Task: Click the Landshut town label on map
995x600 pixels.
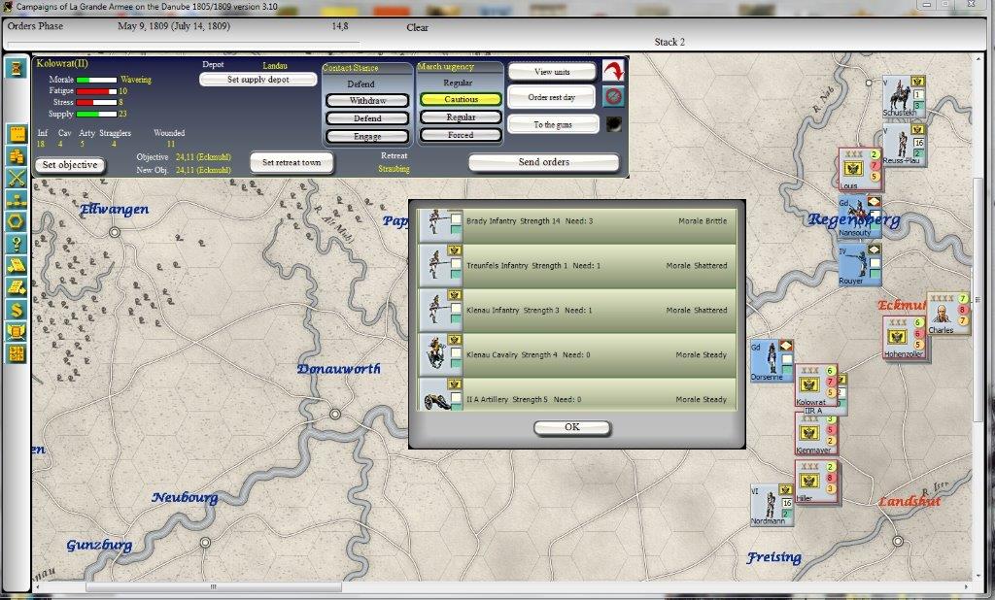Action: point(909,501)
